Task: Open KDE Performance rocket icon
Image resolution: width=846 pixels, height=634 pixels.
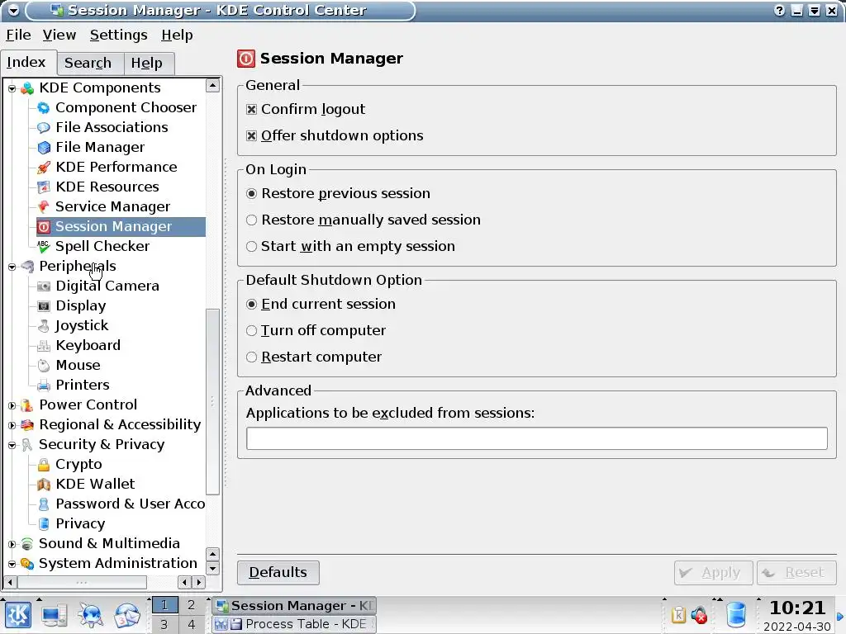Action: tap(44, 167)
